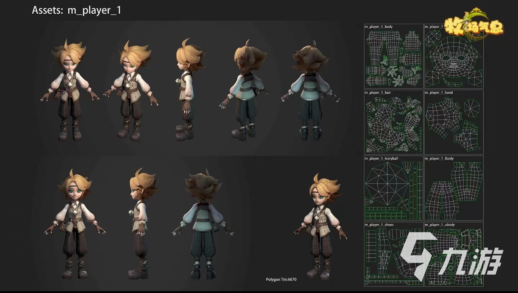Select the bottom-row front-facing character render

75,224
